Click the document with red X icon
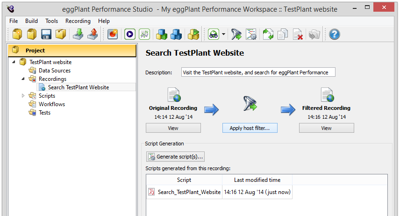This screenshot has height=216, width=400. (x=298, y=34)
